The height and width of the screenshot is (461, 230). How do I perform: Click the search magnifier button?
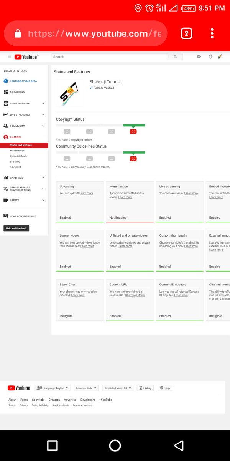(x=176, y=57)
